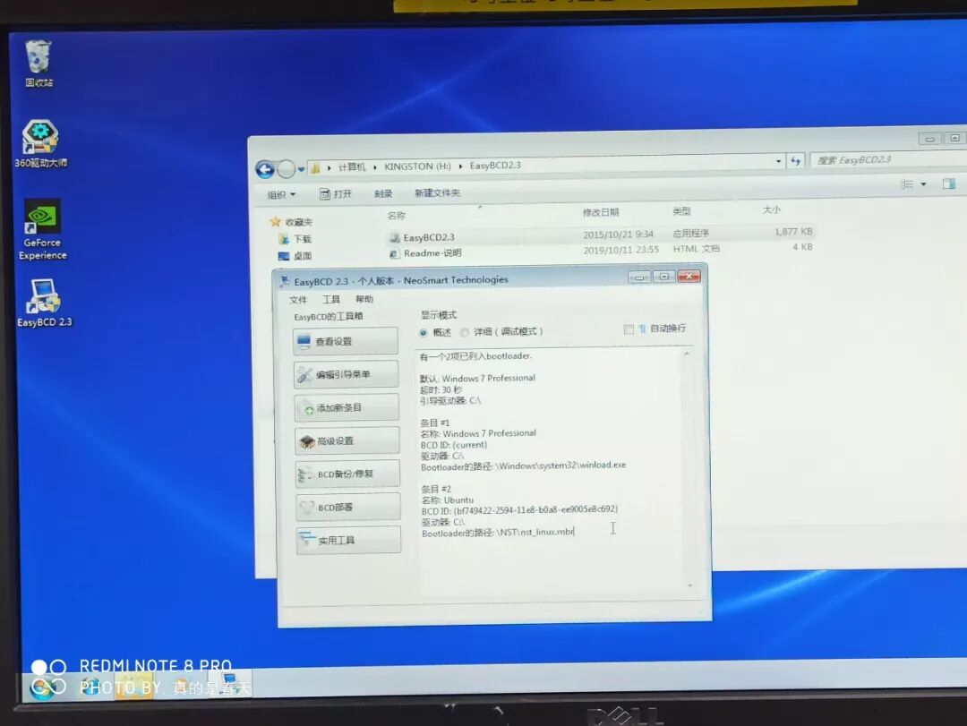The image size is (967, 726).
Task: Open the 帮助 menu in EasyBCD
Action: click(x=364, y=299)
